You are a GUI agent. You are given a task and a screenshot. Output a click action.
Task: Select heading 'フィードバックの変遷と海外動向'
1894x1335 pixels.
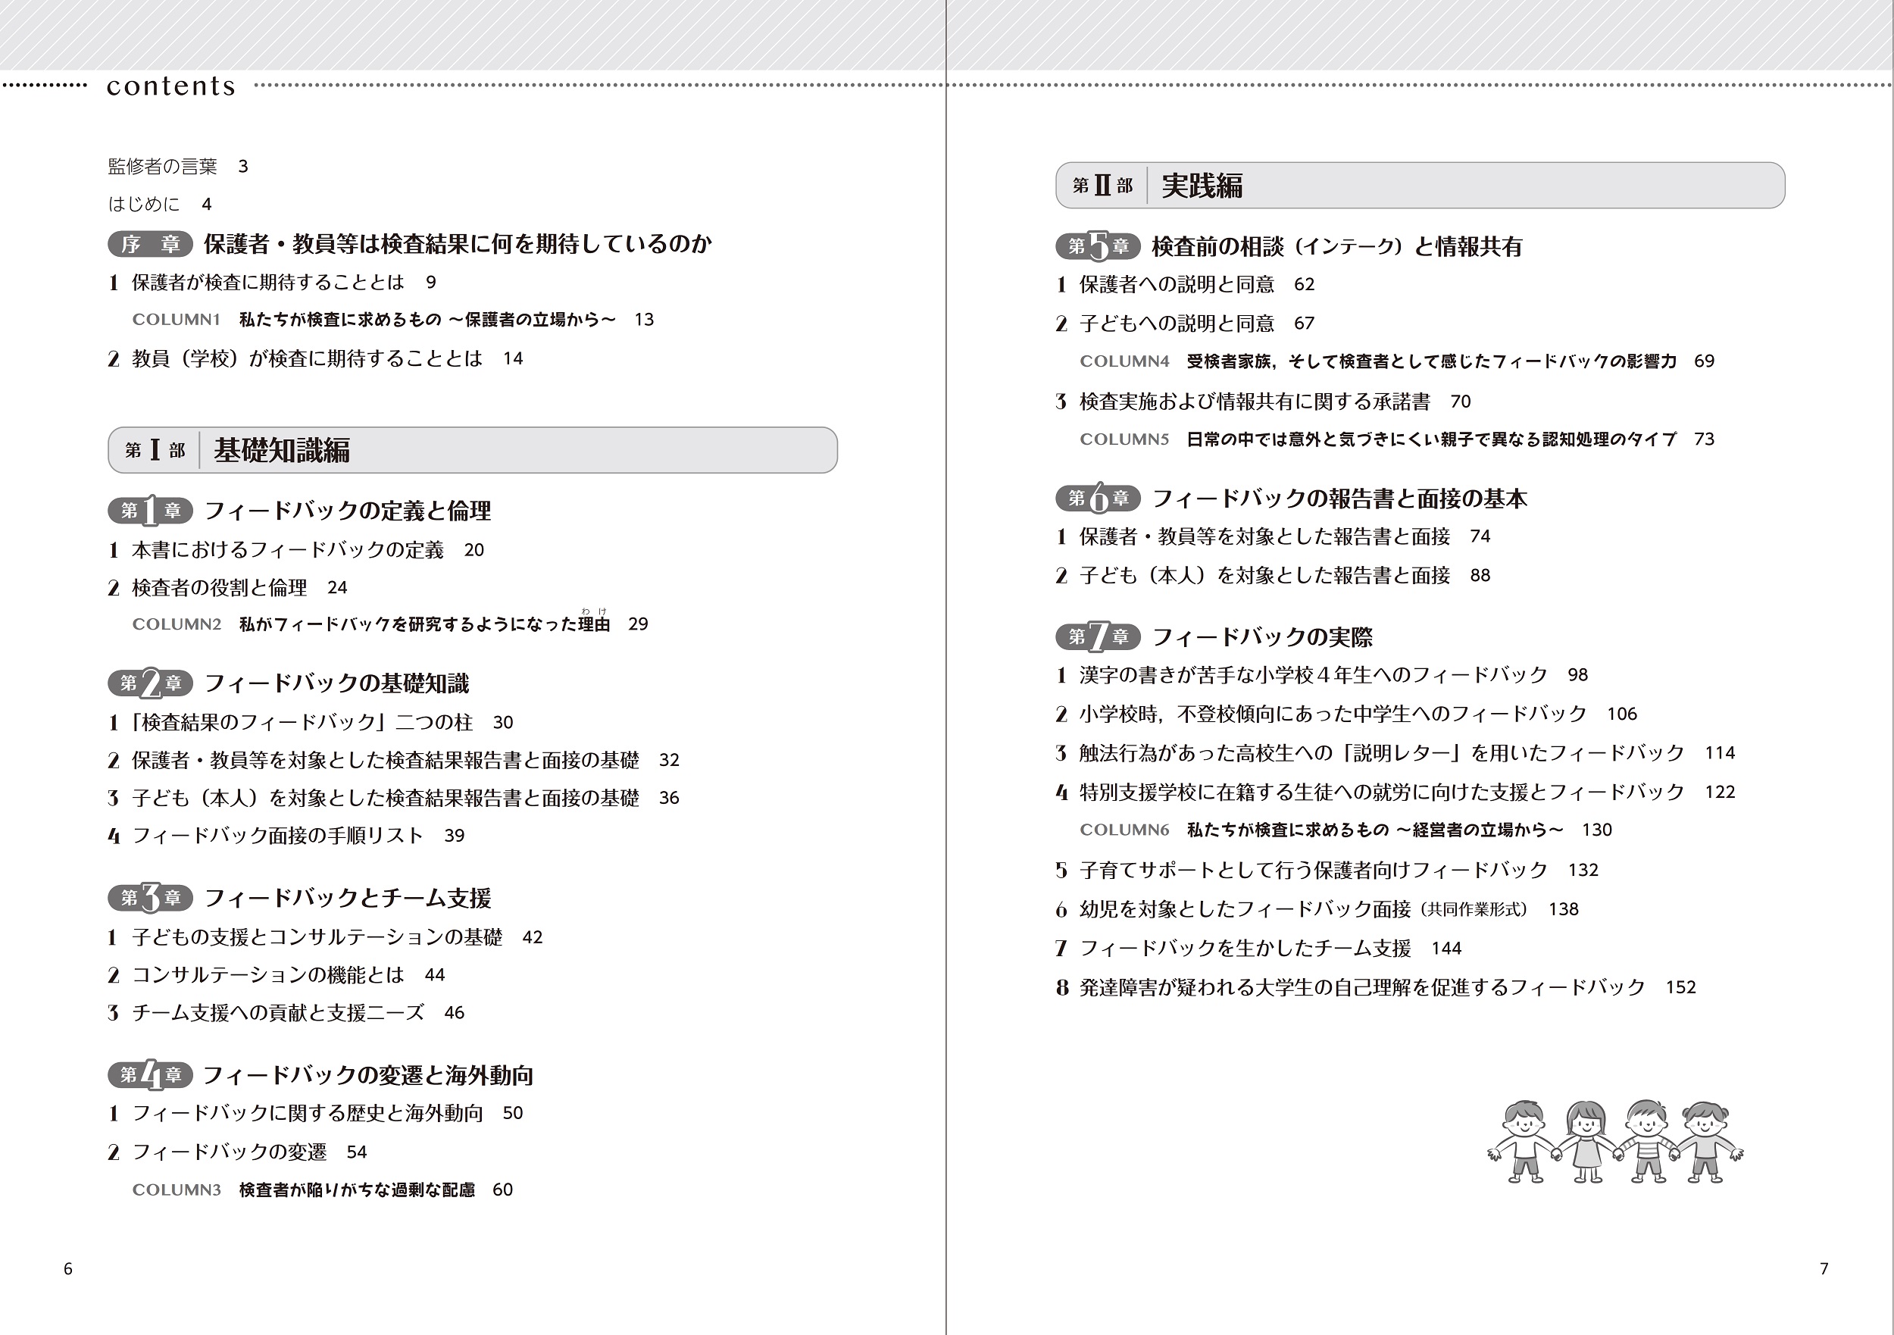[x=369, y=1076]
